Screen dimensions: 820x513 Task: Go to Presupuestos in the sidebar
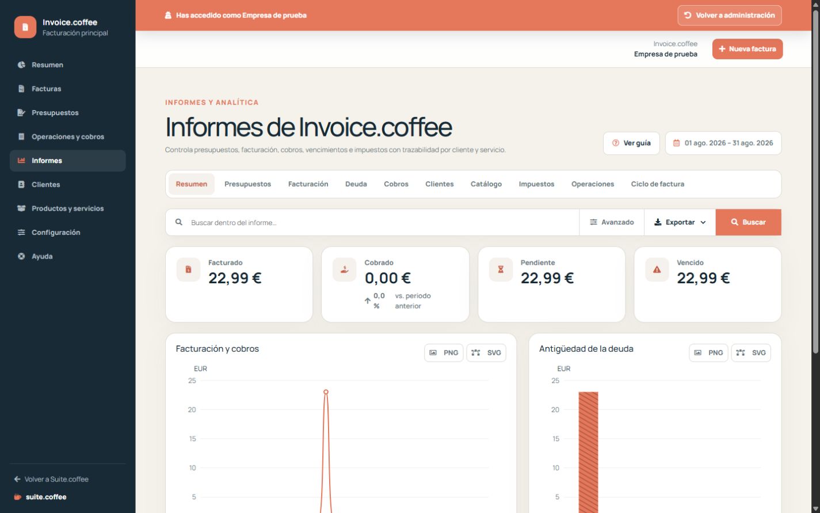[x=68, y=113]
